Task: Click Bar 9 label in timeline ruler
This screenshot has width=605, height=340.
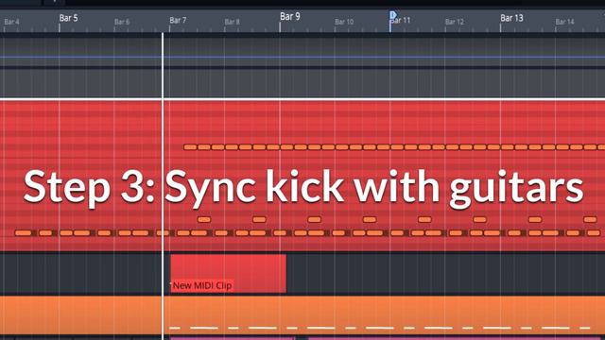Action: [x=290, y=17]
